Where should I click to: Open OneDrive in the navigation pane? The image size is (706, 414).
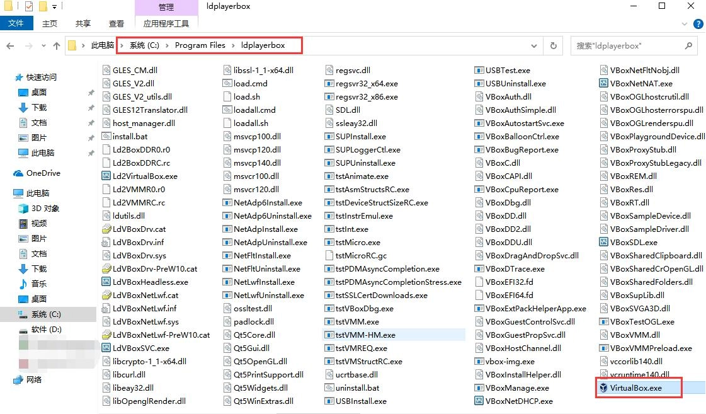point(37,173)
